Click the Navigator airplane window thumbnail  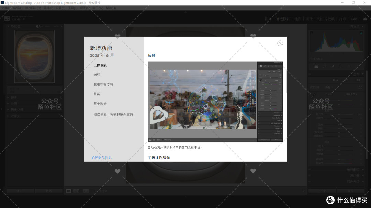(x=35, y=56)
